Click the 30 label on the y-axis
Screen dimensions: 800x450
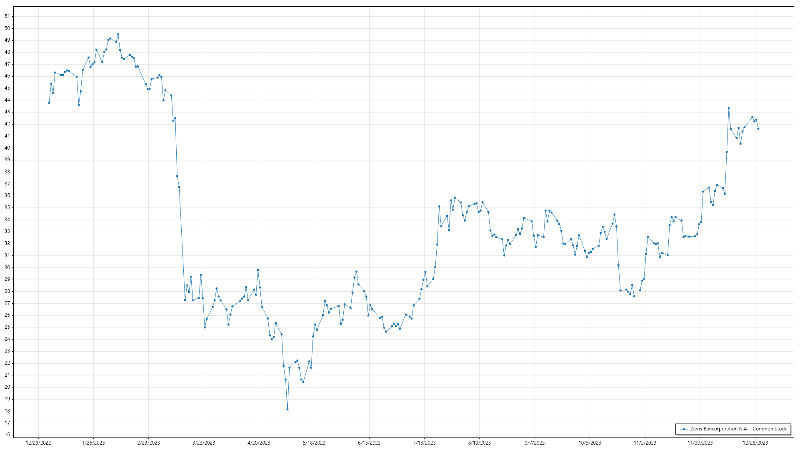pyautogui.click(x=7, y=267)
